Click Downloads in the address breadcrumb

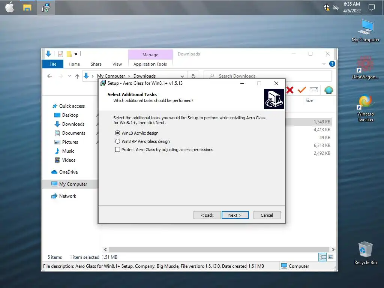(x=144, y=76)
